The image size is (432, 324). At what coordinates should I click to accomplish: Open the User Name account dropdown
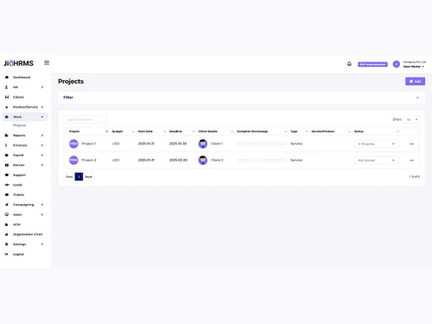tap(414, 67)
